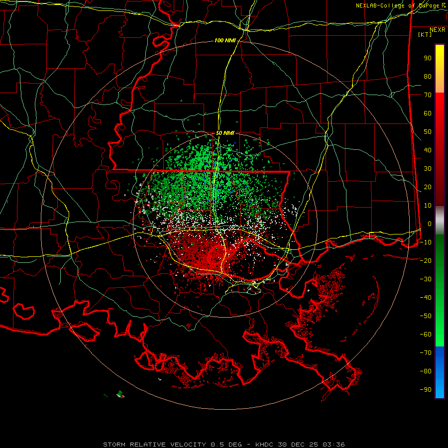Click the STORM RELATIVE VELOCITY product title
This screenshot has height=448, width=448.
point(154,445)
